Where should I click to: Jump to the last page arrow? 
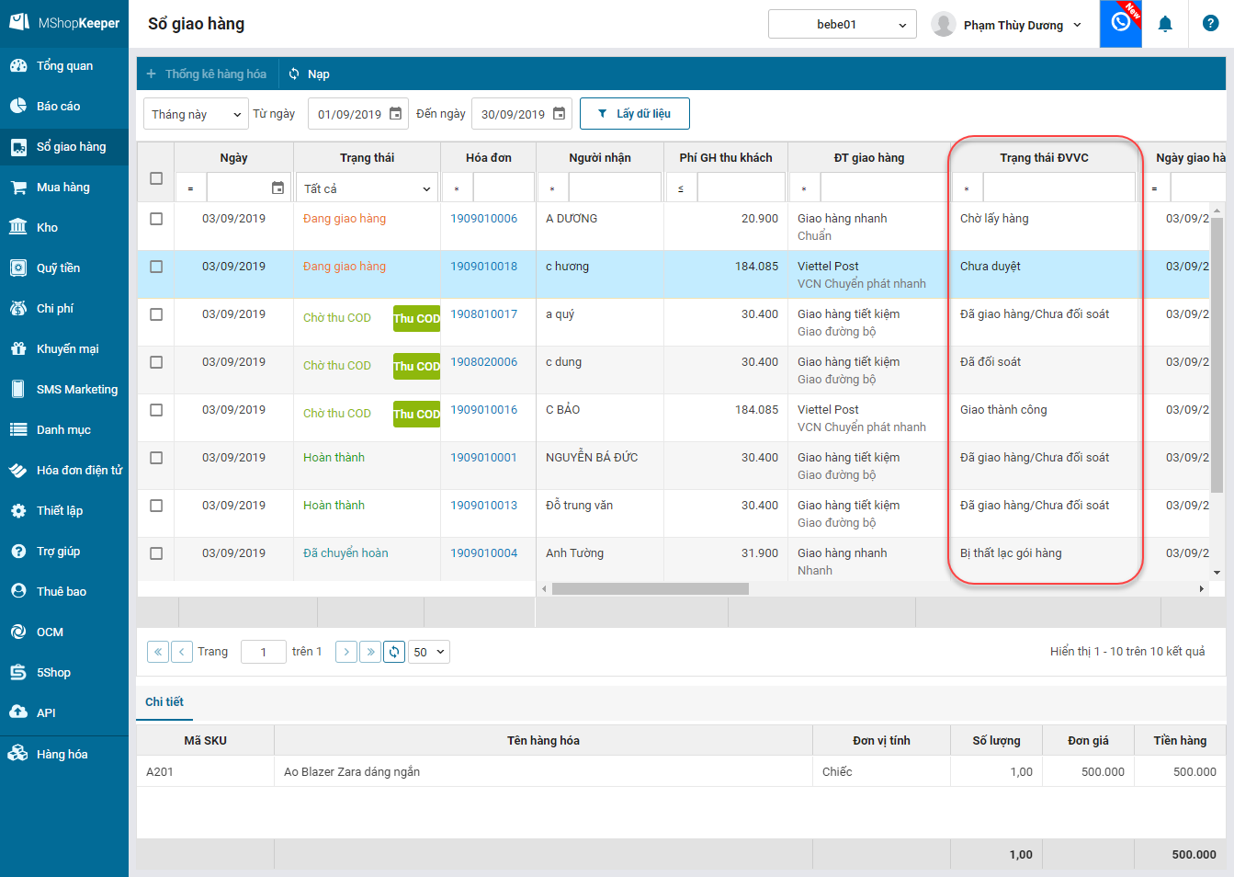[x=370, y=652]
